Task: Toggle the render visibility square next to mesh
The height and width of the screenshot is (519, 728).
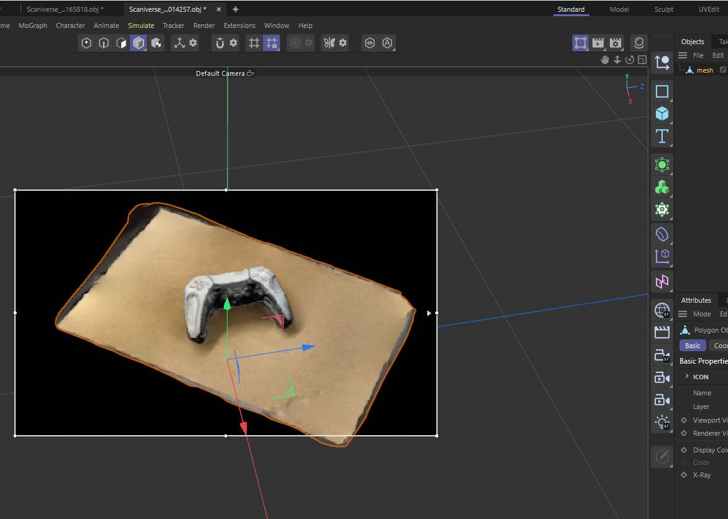Action: click(x=722, y=70)
